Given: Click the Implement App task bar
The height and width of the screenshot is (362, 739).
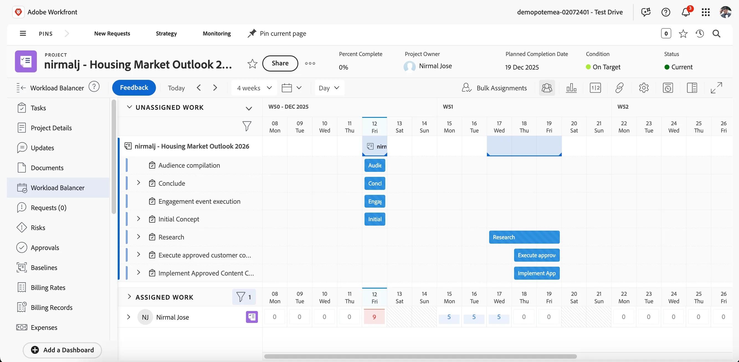Looking at the screenshot, I should [537, 273].
